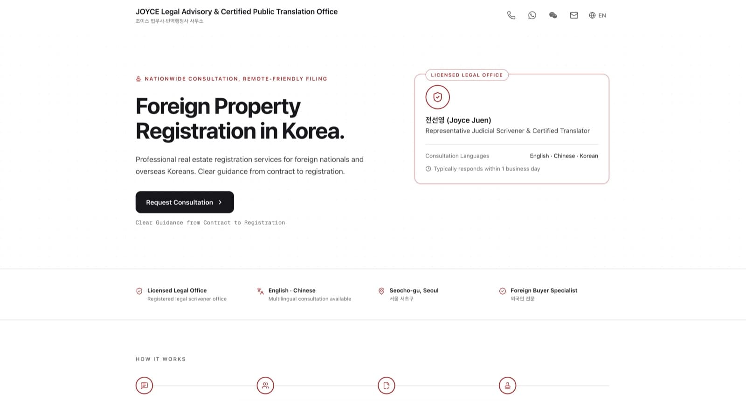This screenshot has height=401, width=746.
Task: Click 'Multilingual consultation available' subtitle
Action: pyautogui.click(x=310, y=299)
